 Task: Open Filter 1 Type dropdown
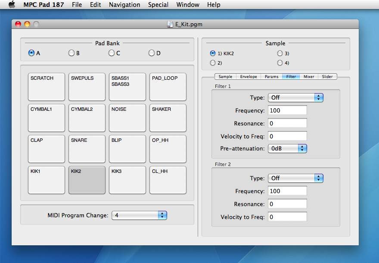(x=295, y=98)
